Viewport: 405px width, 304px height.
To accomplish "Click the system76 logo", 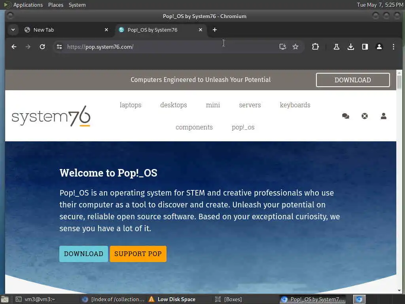I will pyautogui.click(x=51, y=116).
